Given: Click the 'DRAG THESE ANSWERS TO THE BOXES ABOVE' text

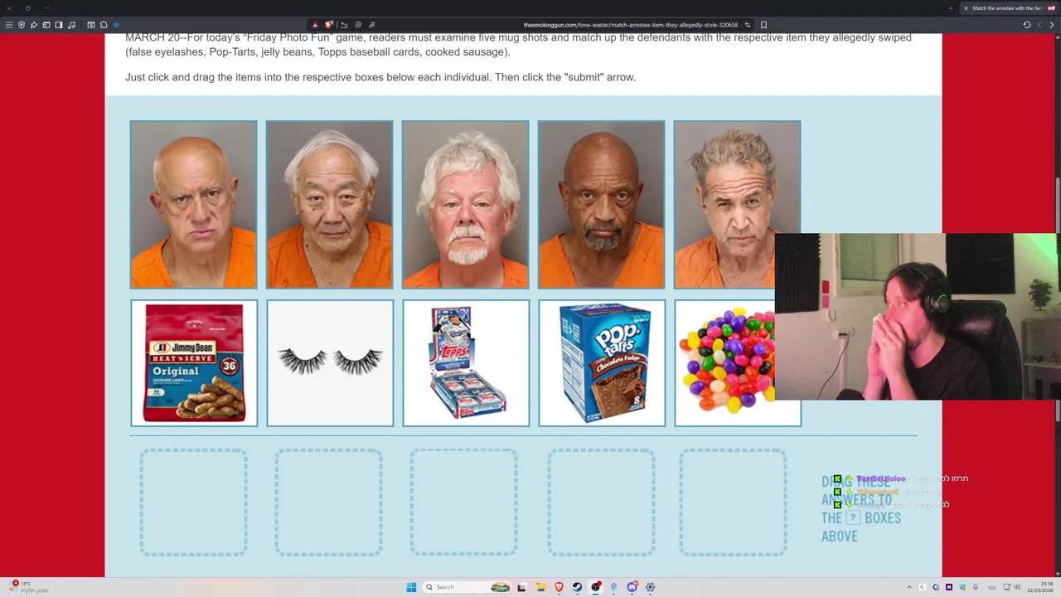Looking at the screenshot, I should click(x=860, y=508).
